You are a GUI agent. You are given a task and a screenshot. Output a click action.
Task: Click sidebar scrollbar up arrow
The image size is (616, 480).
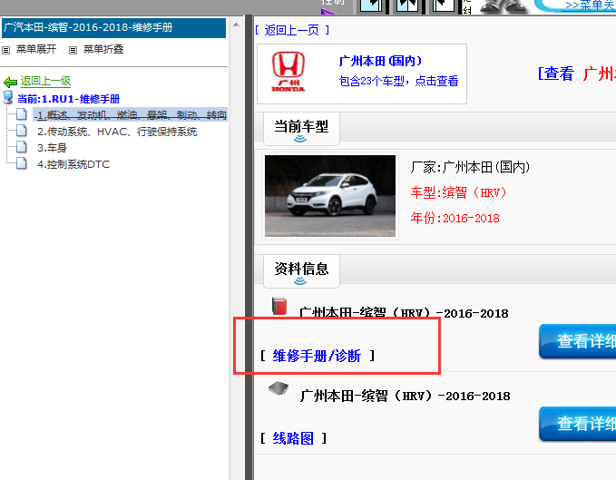[236, 24]
